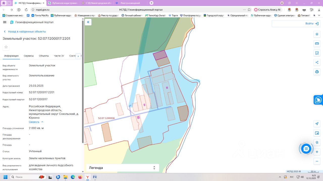Print the current map view
The width and height of the screenshot is (323, 181).
[317, 72]
